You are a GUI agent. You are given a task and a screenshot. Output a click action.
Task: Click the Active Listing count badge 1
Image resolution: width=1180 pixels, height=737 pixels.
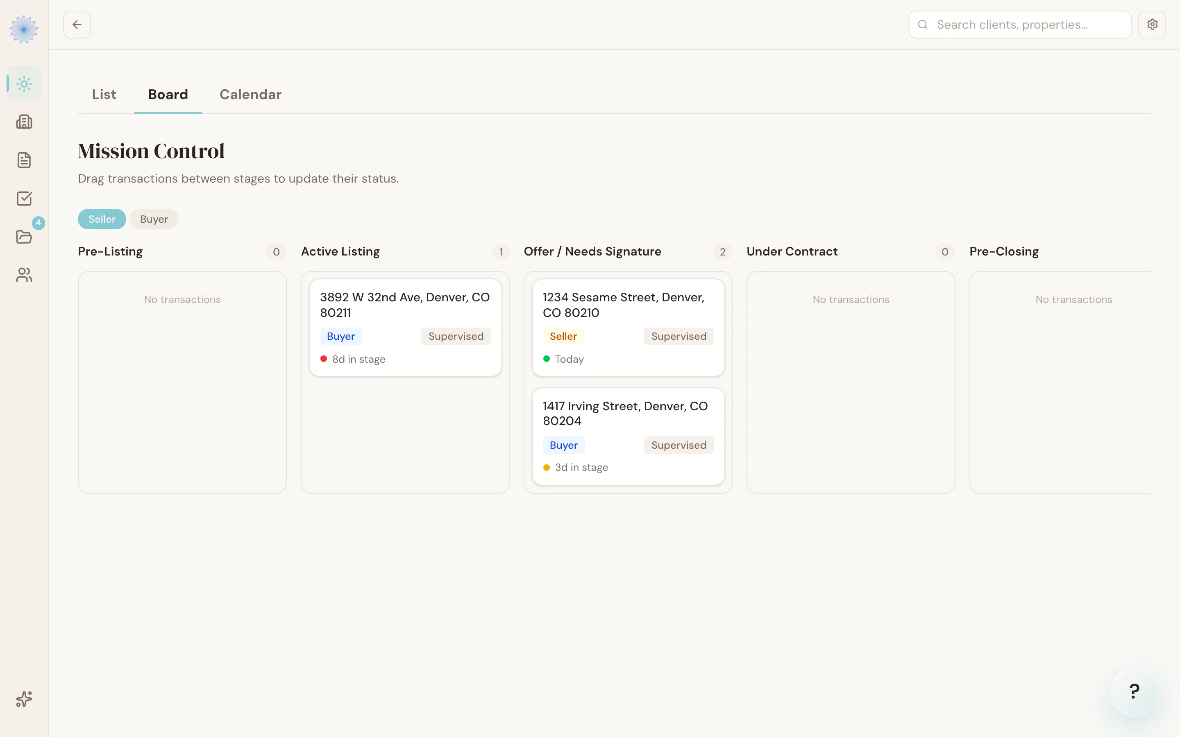(x=501, y=252)
